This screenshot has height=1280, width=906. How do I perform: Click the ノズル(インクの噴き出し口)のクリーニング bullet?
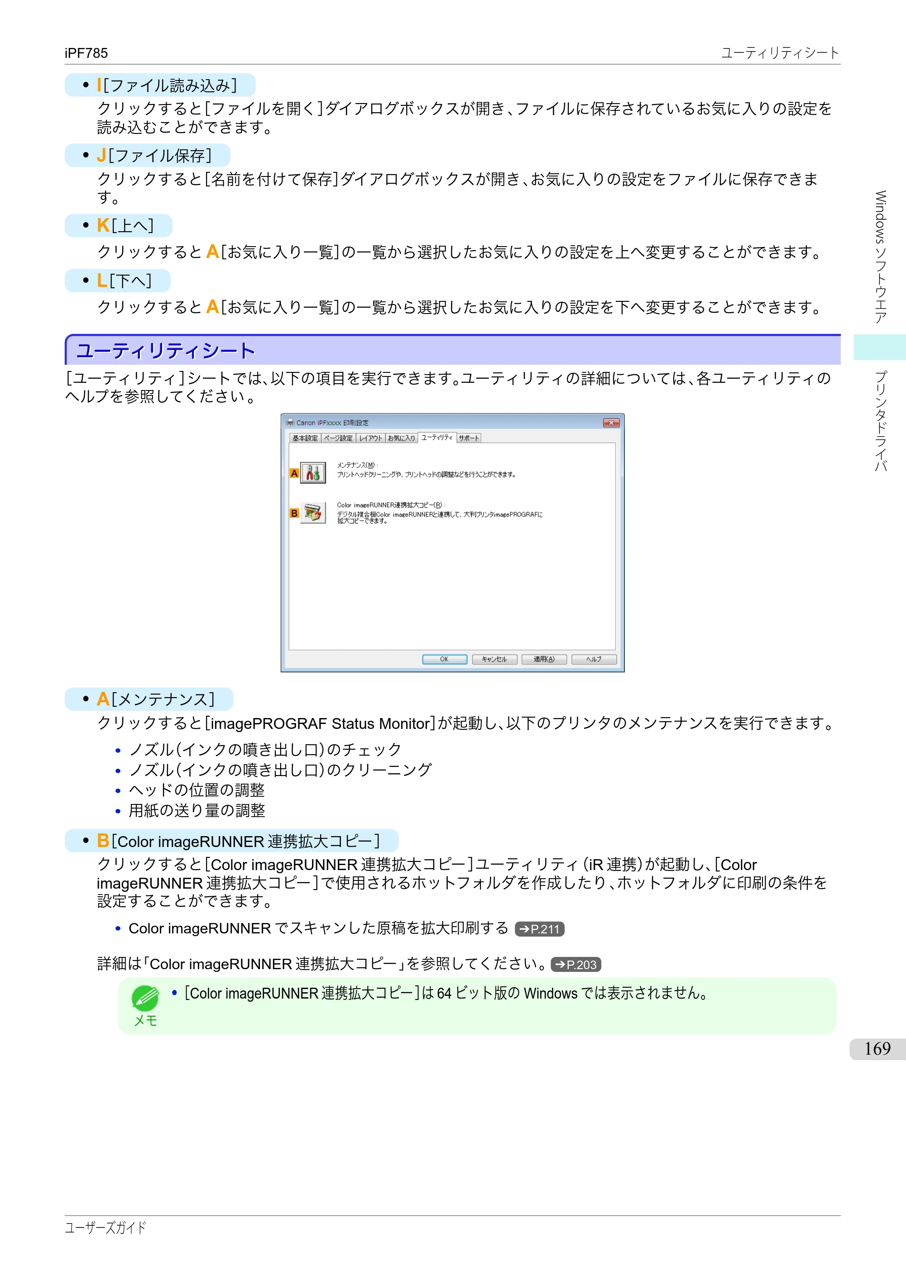(x=280, y=770)
